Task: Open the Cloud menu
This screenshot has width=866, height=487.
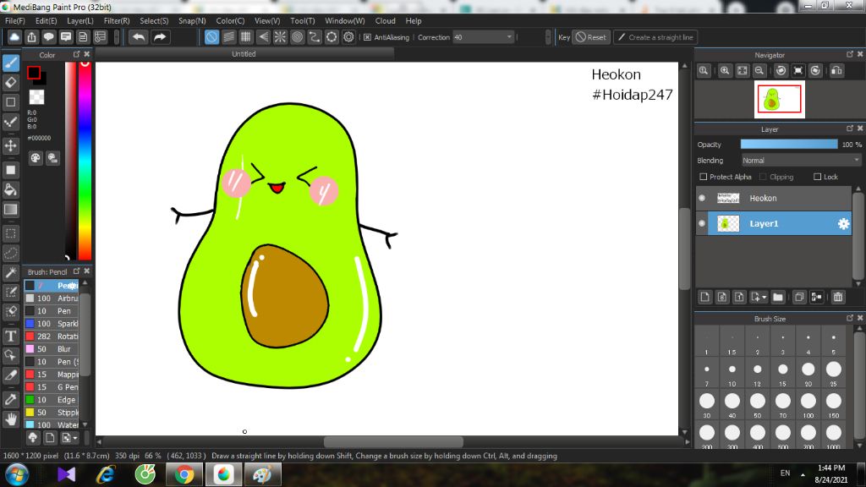Action: 385,21
